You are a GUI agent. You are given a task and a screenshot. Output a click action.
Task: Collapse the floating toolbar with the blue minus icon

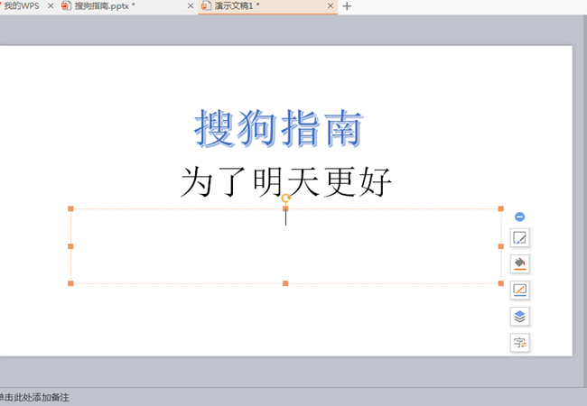point(519,217)
